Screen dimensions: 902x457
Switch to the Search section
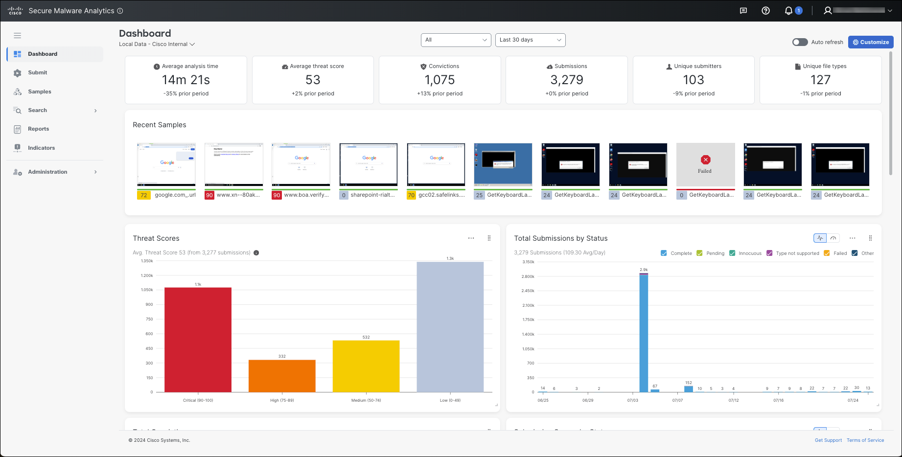[37, 110]
